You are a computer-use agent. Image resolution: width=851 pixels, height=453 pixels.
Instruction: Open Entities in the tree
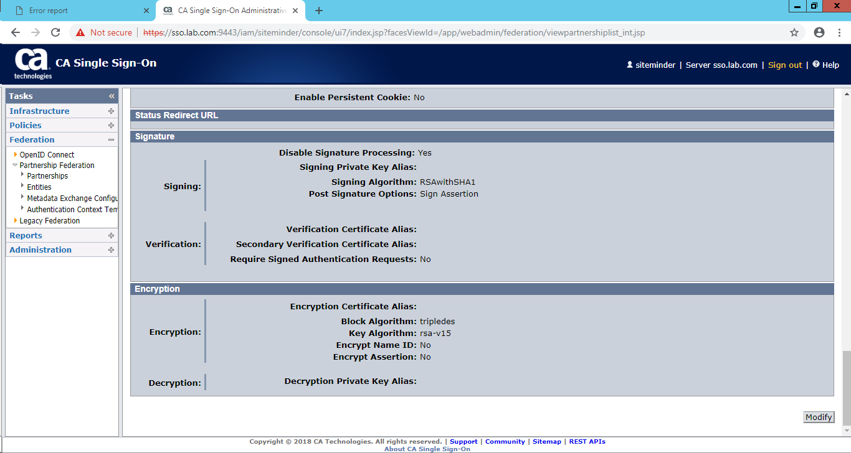(39, 187)
